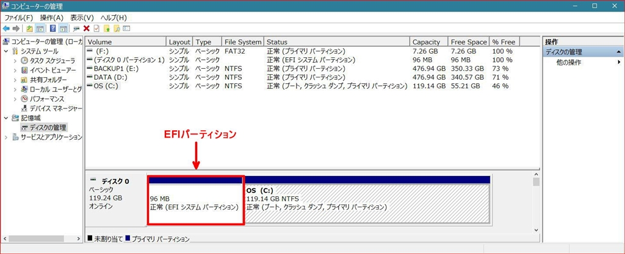The image size is (625, 254).
Task: Click the デバイス マネージャー icon
Action: tap(24, 108)
